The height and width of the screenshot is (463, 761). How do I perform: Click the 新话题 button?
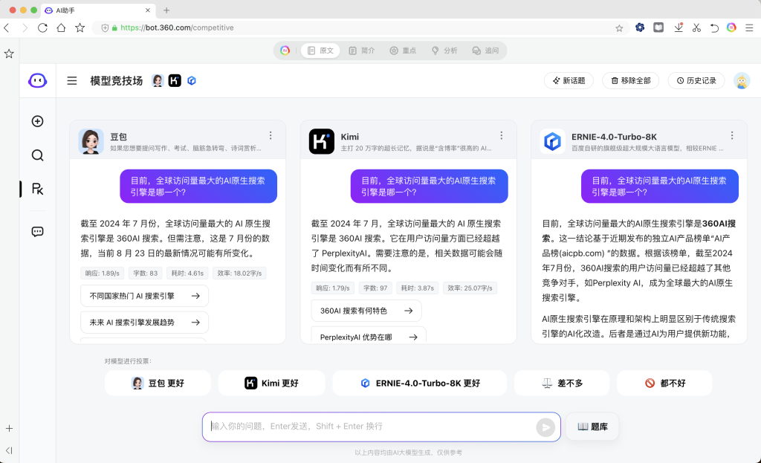(x=569, y=80)
